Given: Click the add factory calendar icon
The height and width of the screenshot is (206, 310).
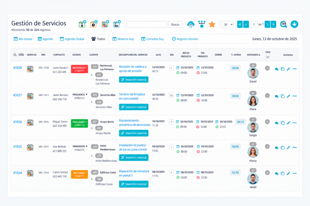Looking at the screenshot, I should click(x=117, y=24).
